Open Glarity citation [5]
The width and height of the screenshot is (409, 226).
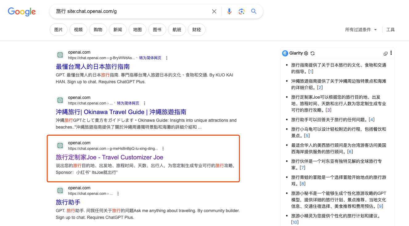pyautogui.click(x=307, y=136)
